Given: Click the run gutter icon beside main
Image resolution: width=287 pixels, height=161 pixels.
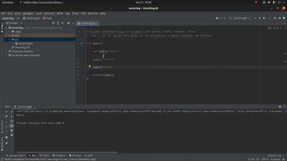Looking at the screenshot, I should coord(82,43).
